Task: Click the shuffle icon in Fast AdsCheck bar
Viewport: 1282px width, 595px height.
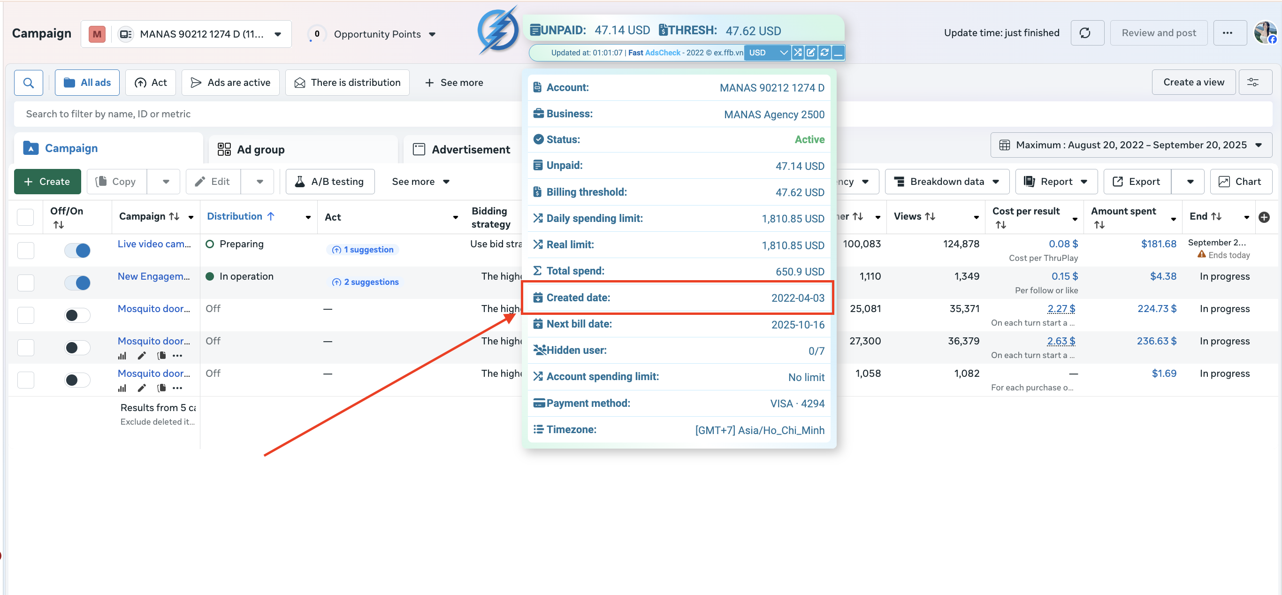Action: tap(798, 53)
